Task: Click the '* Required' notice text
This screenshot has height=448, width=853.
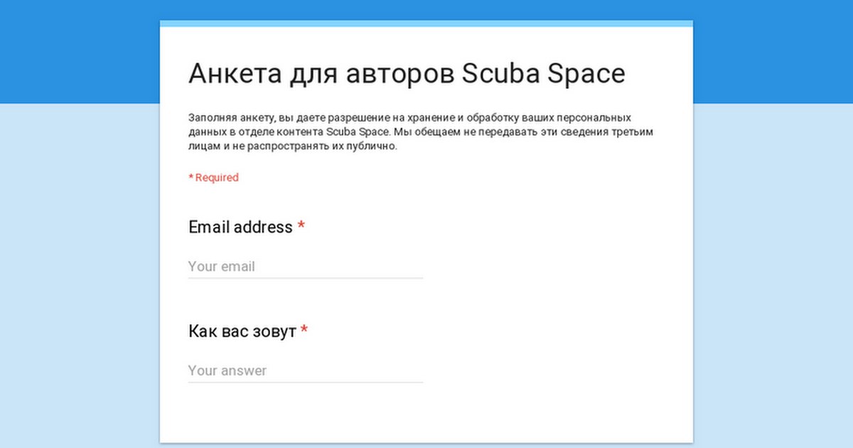Action: coord(213,178)
